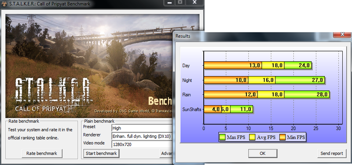Click the Send report button
352x165 pixels.
(332, 154)
